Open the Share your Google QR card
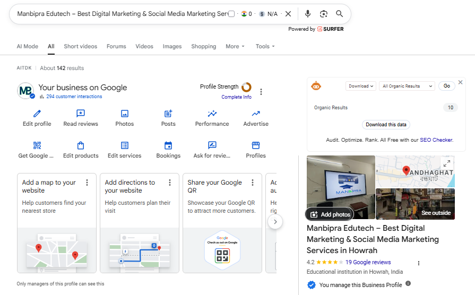The image size is (475, 295). tap(222, 223)
